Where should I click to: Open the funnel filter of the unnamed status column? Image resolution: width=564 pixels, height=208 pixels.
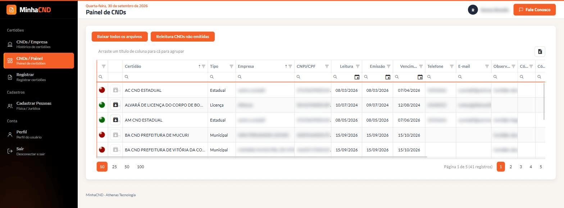(x=104, y=66)
